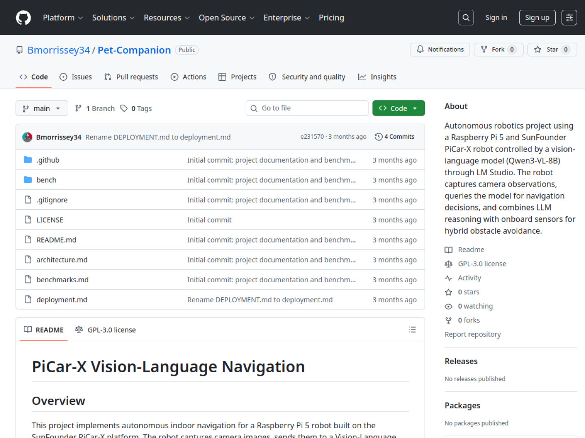Open Bmorrissey34 owner profile link in header
The width and height of the screenshot is (585, 438).
pyautogui.click(x=58, y=50)
